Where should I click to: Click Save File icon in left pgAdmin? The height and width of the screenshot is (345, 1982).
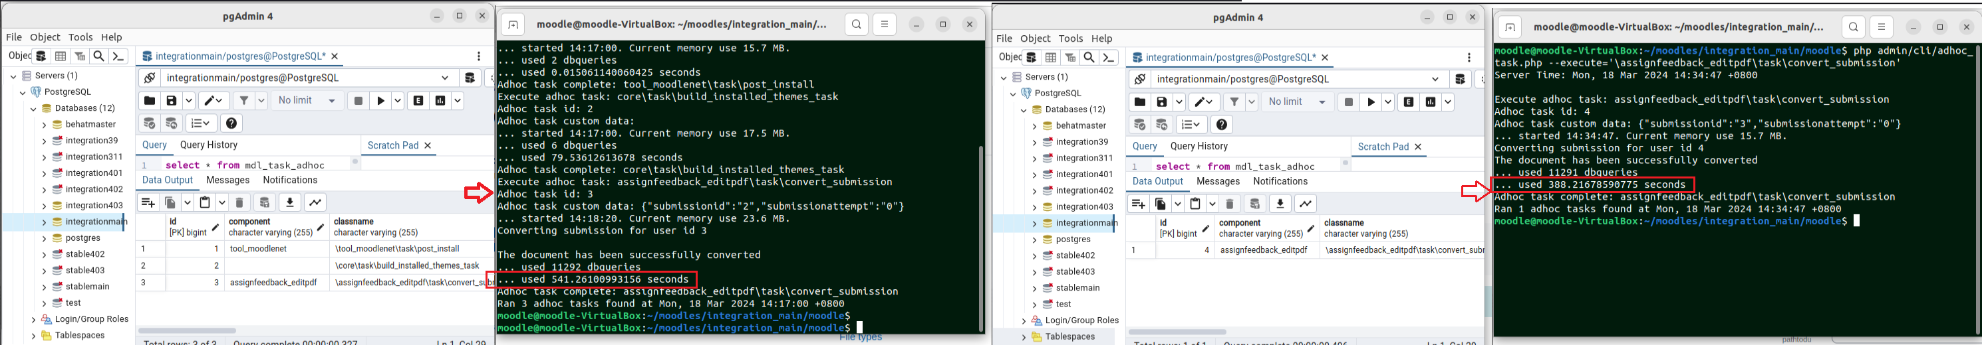pyautogui.click(x=172, y=100)
